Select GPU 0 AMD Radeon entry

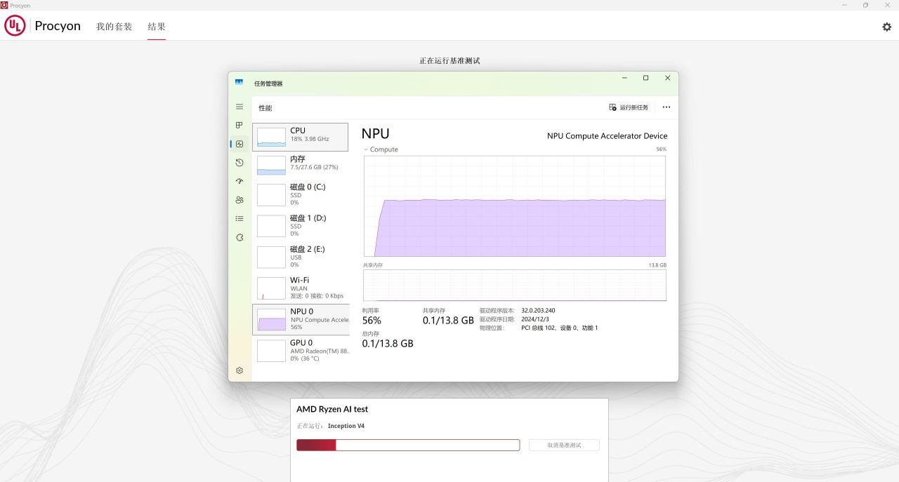point(301,350)
